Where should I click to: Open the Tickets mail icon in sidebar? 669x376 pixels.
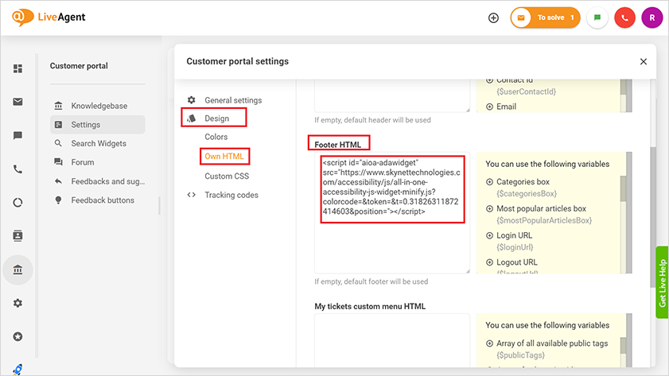coord(18,102)
